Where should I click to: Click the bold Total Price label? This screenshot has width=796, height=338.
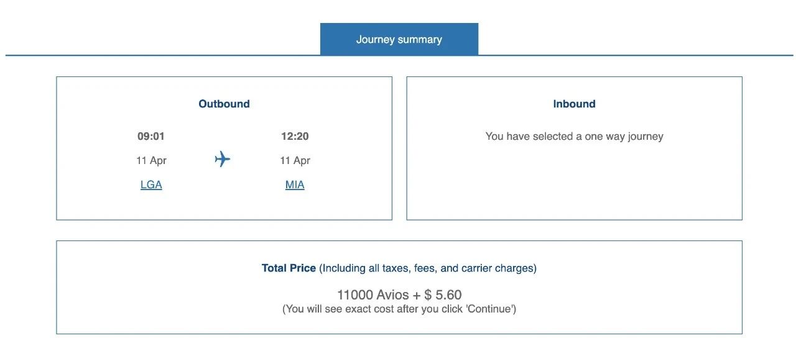tap(289, 268)
